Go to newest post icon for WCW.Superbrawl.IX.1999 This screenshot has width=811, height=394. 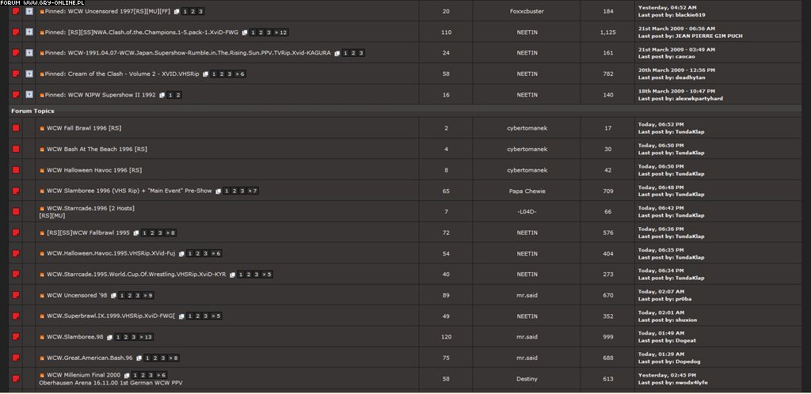[43, 316]
